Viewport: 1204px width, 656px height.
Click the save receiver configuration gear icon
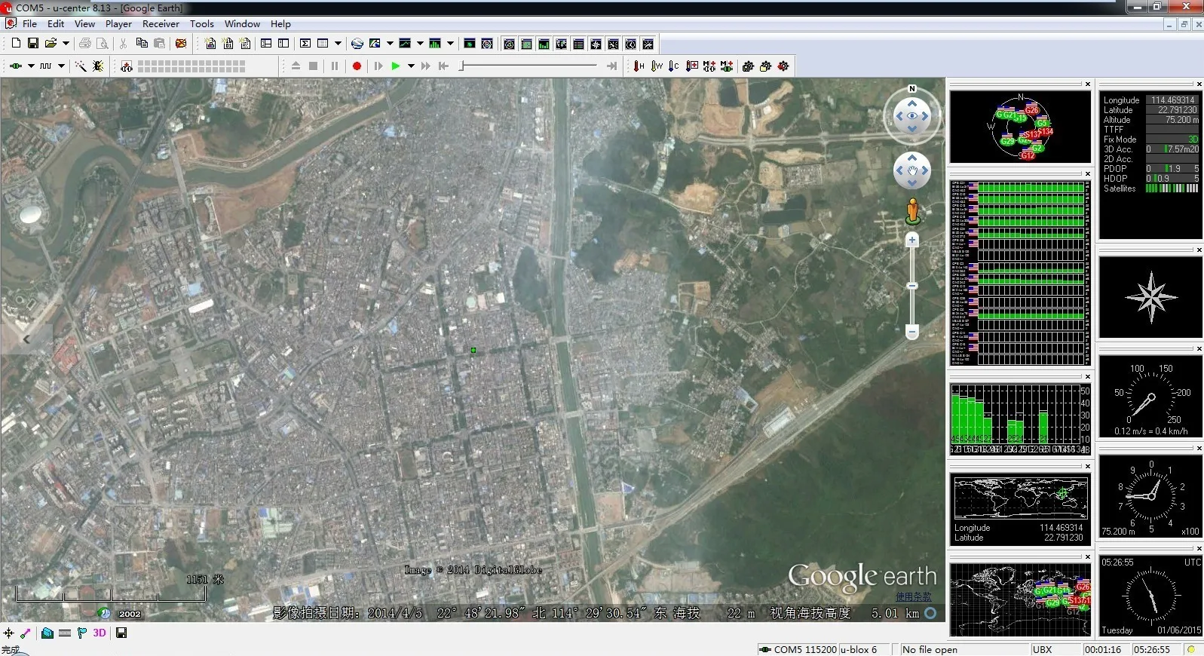pyautogui.click(x=749, y=66)
